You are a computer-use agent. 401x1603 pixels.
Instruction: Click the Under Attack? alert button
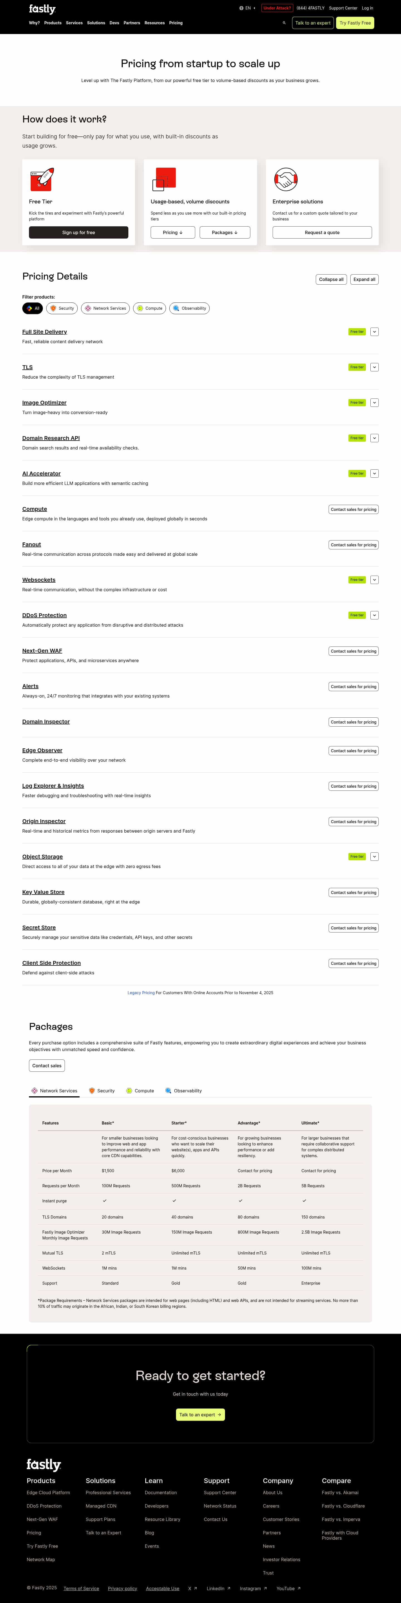(277, 8)
